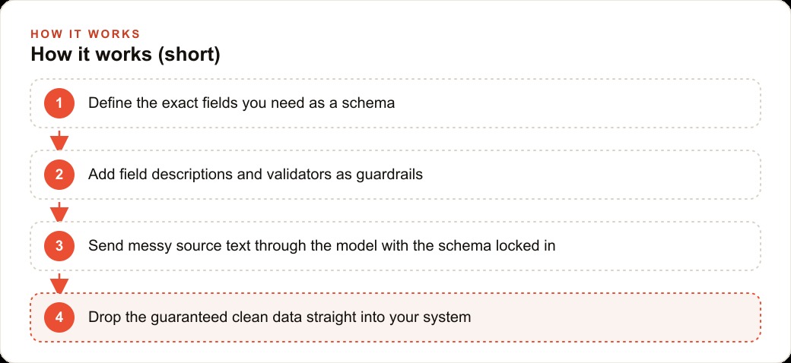Select the step 2 numbered circle
Screen dimensions: 791x363
59,175
